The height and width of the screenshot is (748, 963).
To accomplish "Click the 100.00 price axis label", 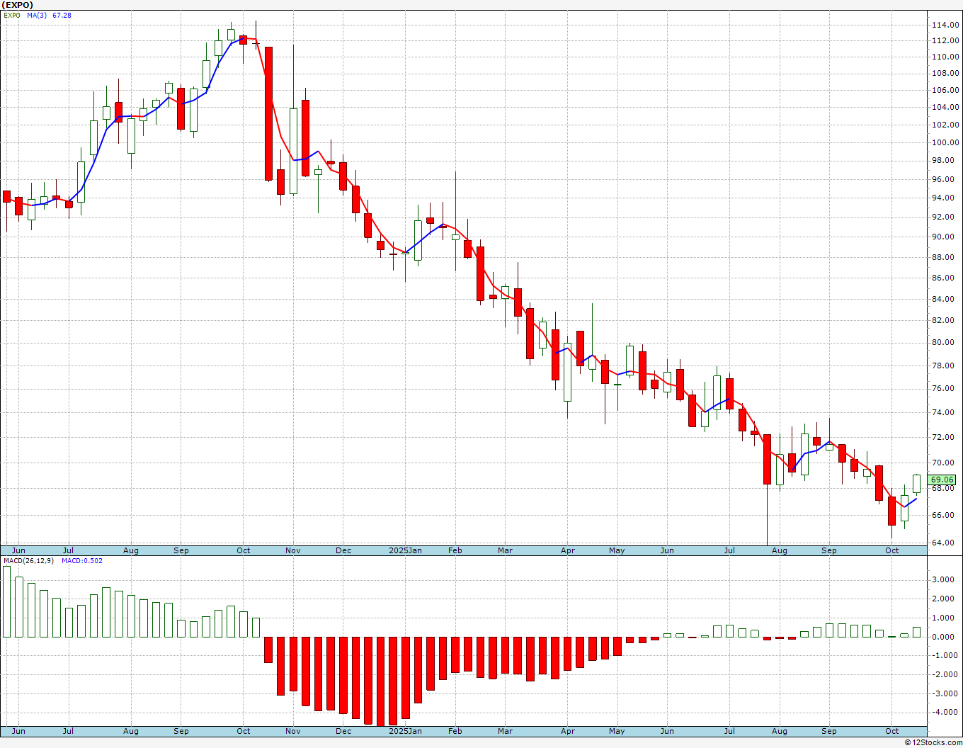I will pyautogui.click(x=945, y=142).
